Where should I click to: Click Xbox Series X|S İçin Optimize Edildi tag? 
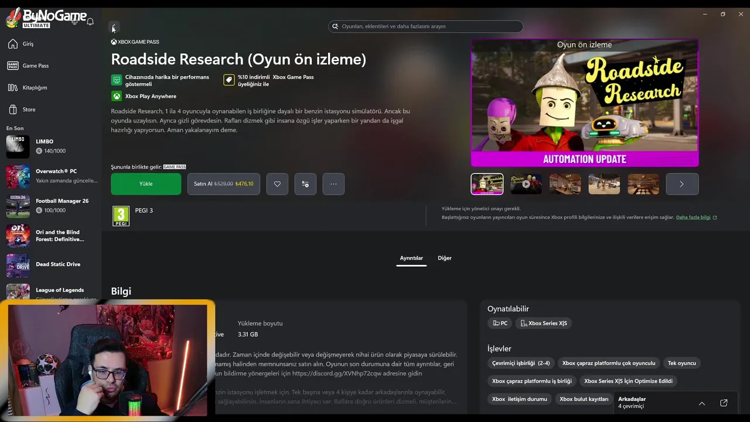[628, 381]
